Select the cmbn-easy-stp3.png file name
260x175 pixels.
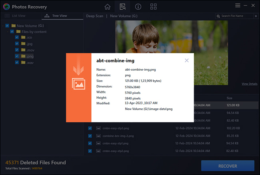click(x=116, y=128)
